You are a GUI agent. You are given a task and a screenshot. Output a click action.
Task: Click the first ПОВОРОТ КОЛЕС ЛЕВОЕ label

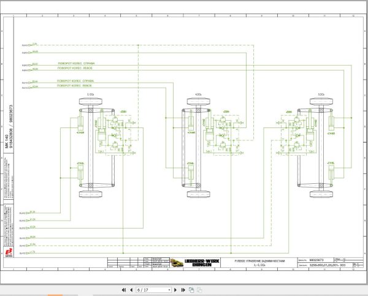(75, 68)
